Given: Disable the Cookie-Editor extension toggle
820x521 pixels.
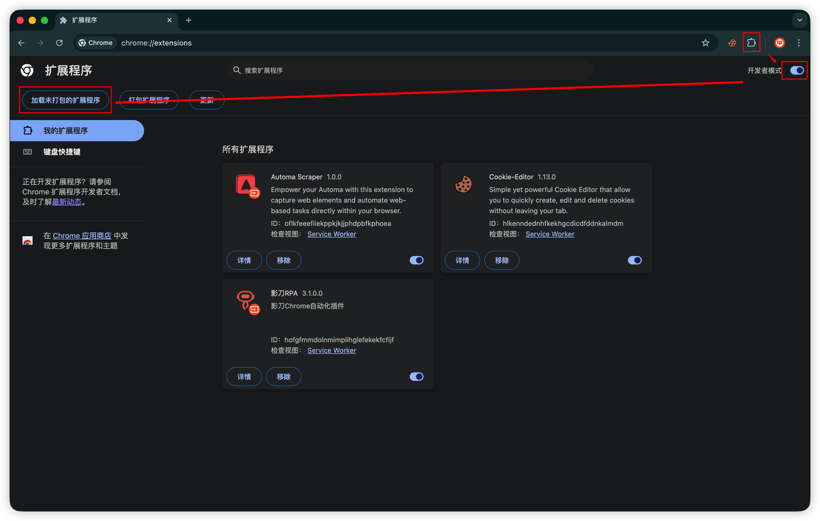Looking at the screenshot, I should (634, 260).
